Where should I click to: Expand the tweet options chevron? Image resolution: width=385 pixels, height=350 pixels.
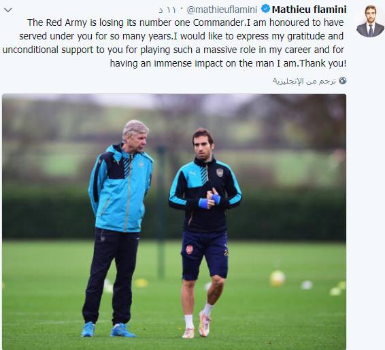pyautogui.click(x=8, y=10)
